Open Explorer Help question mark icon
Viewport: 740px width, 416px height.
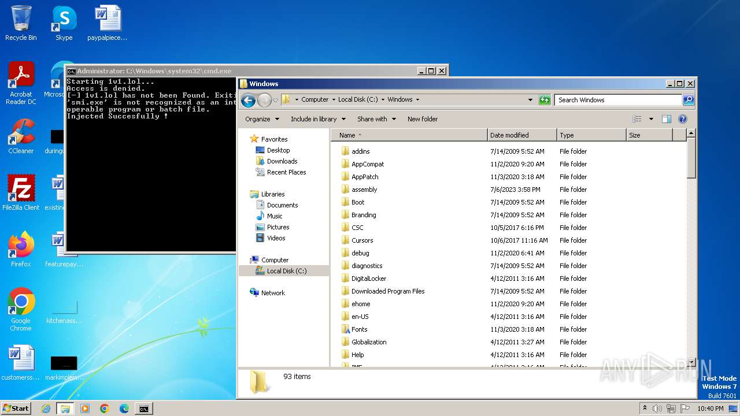point(683,119)
